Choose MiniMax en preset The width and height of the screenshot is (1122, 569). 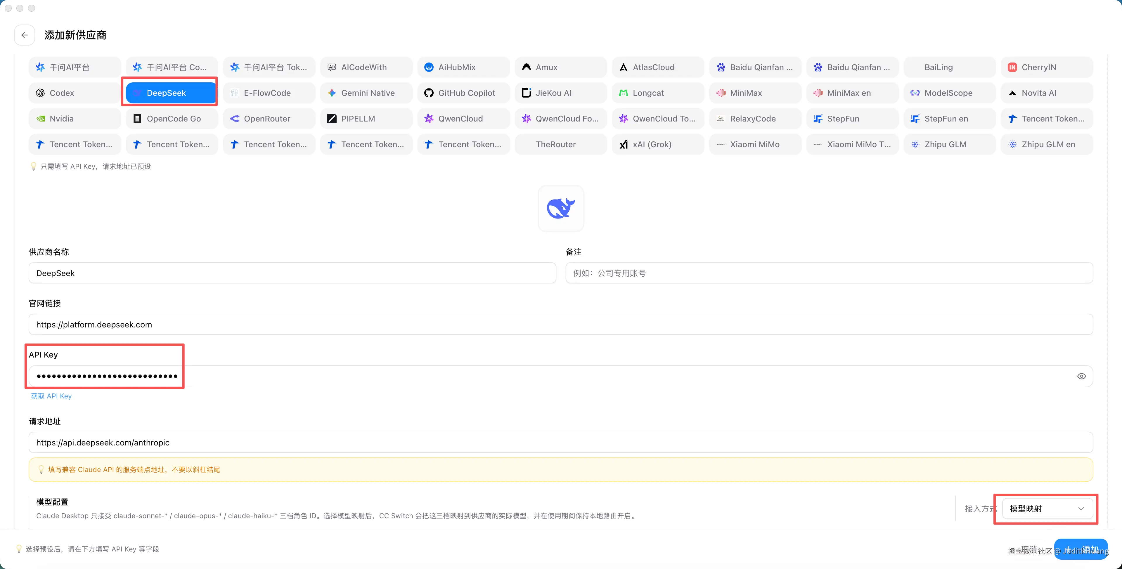[852, 93]
